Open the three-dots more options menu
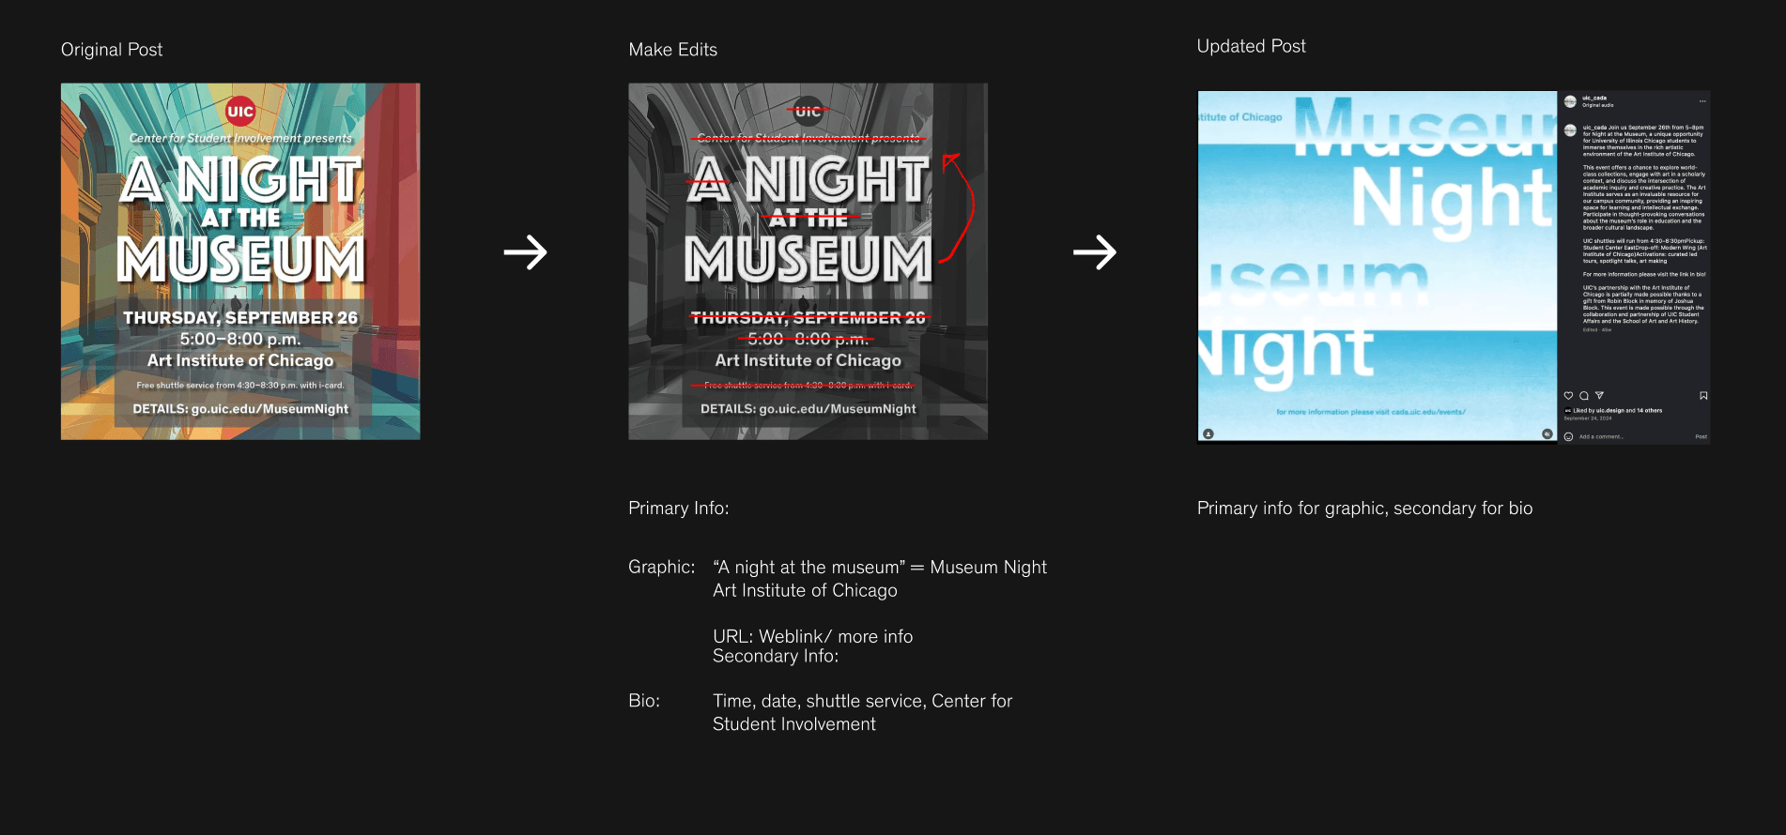 tap(1702, 101)
